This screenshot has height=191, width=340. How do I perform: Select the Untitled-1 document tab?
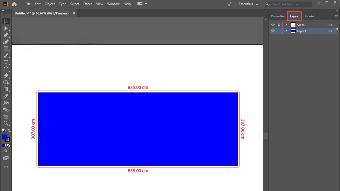[x=42, y=13]
